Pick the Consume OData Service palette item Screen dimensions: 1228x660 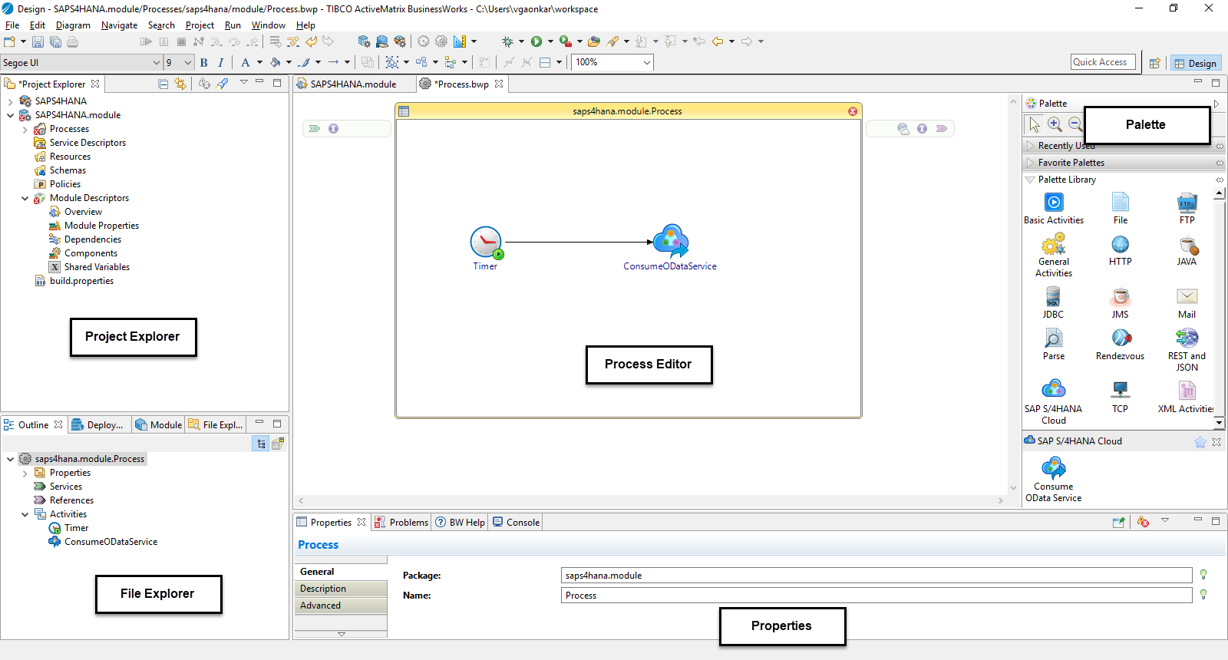(1053, 468)
